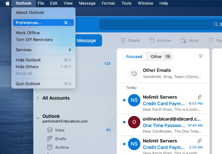
Task: Collapse the Outlook account section
Action: [x=38, y=118]
